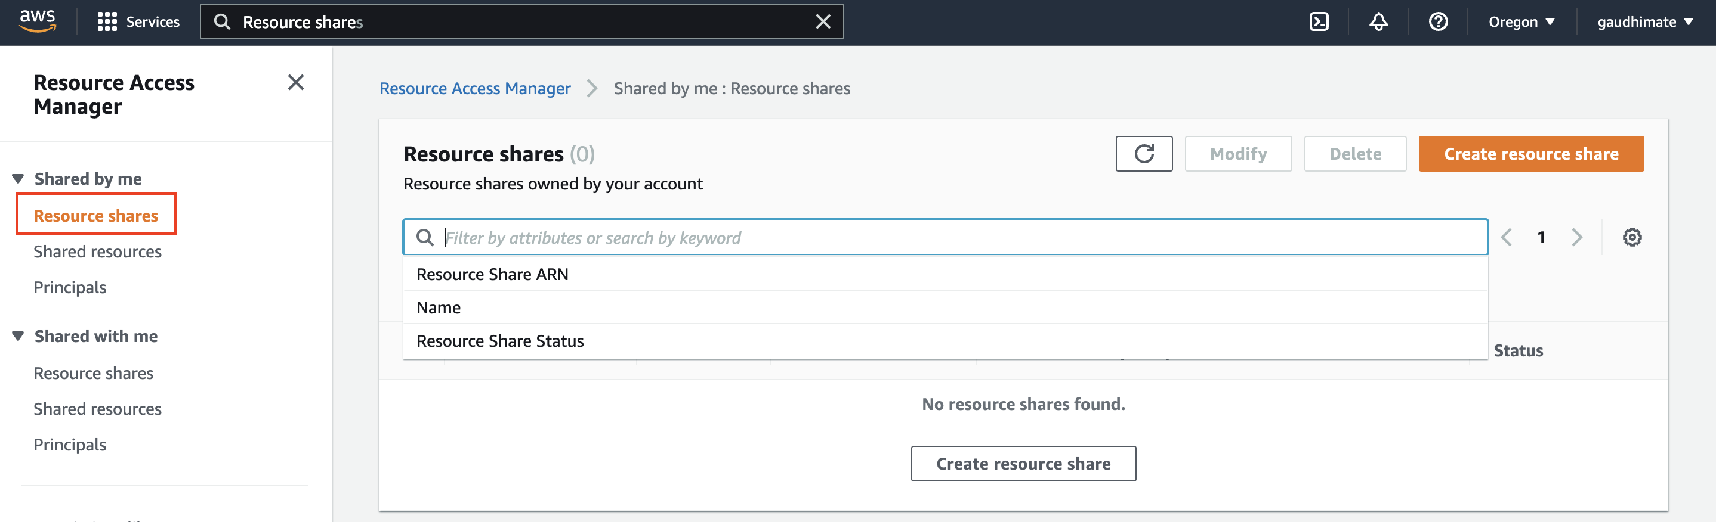Collapse the Shared with me section
This screenshot has height=522, width=1716.
coord(18,337)
